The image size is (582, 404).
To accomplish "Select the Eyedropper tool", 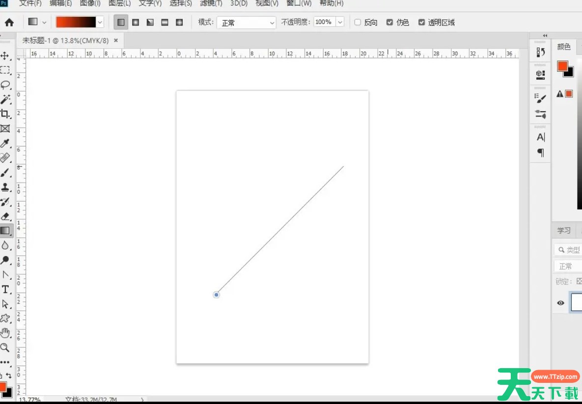I will coord(5,144).
